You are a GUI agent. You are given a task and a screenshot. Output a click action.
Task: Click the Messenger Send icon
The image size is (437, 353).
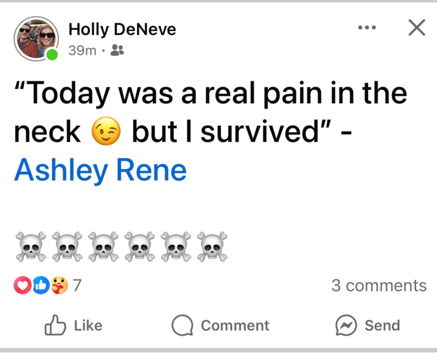click(x=346, y=326)
